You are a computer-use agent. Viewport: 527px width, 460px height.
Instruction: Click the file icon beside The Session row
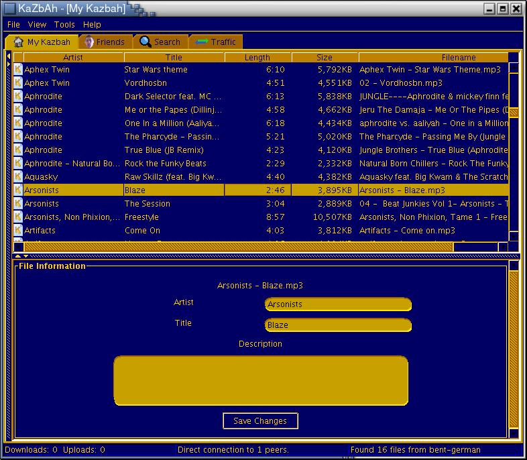click(x=18, y=204)
